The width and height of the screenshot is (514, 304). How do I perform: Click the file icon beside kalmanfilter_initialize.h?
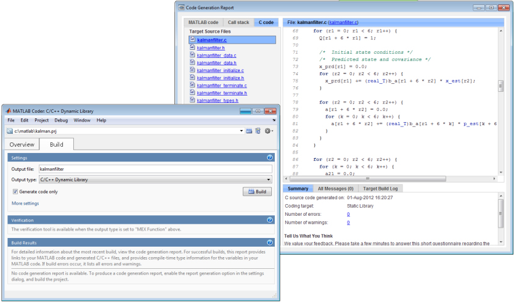point(192,78)
